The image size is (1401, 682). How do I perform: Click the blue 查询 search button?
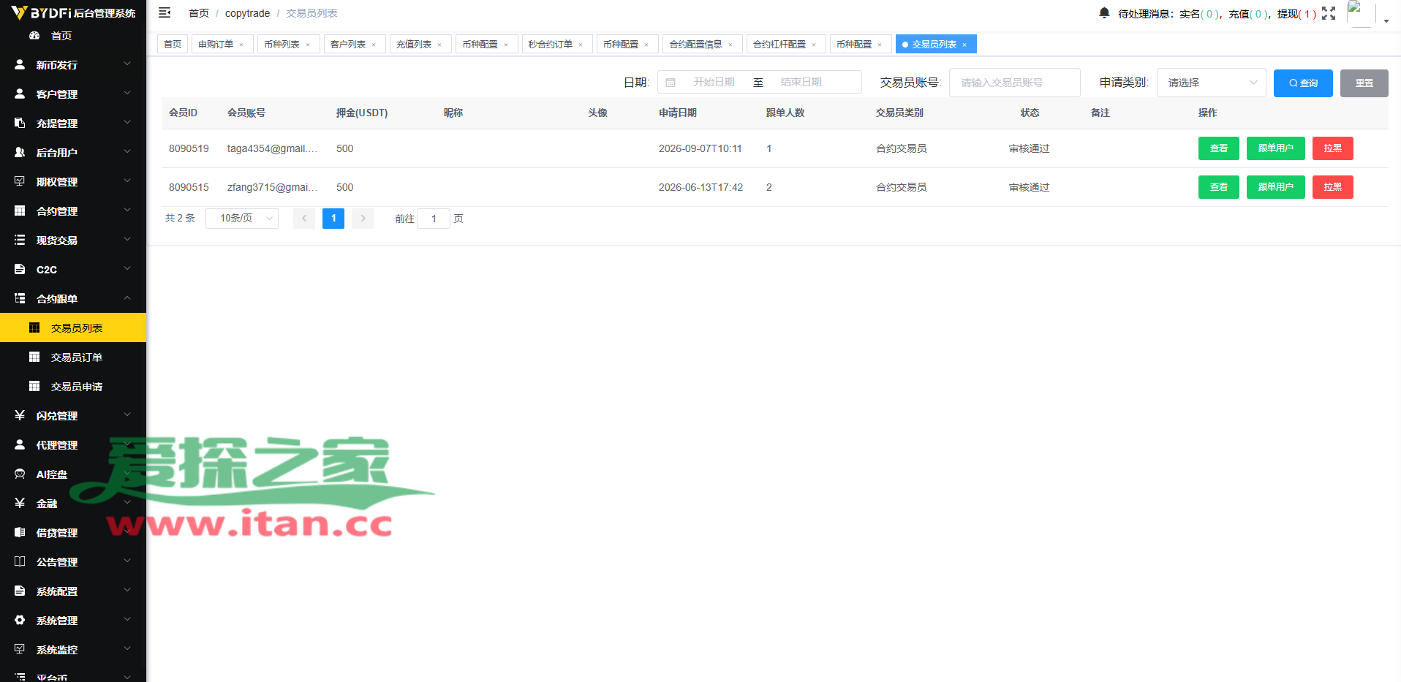click(x=1303, y=83)
